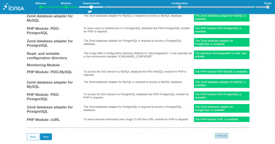Click the Next button
Image resolution: width=275 pixels, height=144 pixels.
(x=46, y=137)
